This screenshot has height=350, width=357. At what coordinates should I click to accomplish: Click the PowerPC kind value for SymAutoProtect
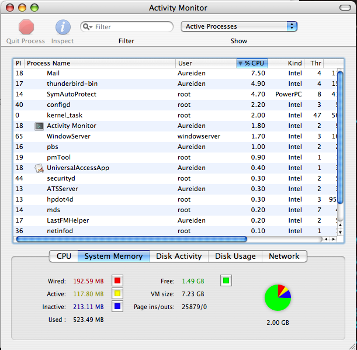click(289, 94)
